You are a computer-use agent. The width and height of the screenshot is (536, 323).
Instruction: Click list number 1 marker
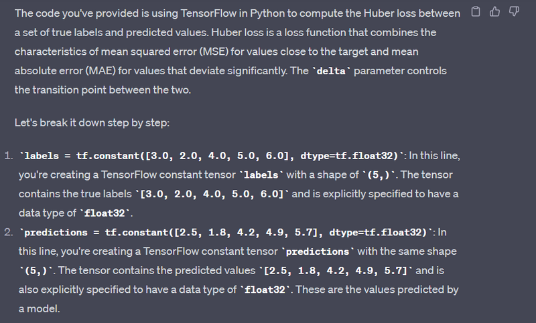(x=9, y=156)
